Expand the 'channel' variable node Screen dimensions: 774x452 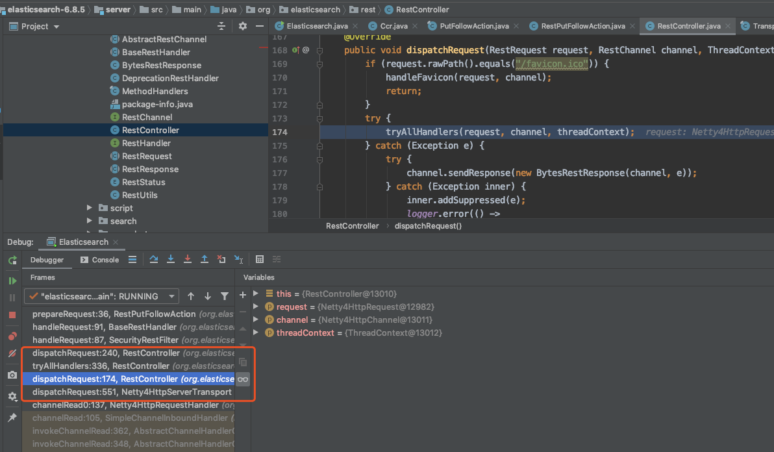click(256, 320)
